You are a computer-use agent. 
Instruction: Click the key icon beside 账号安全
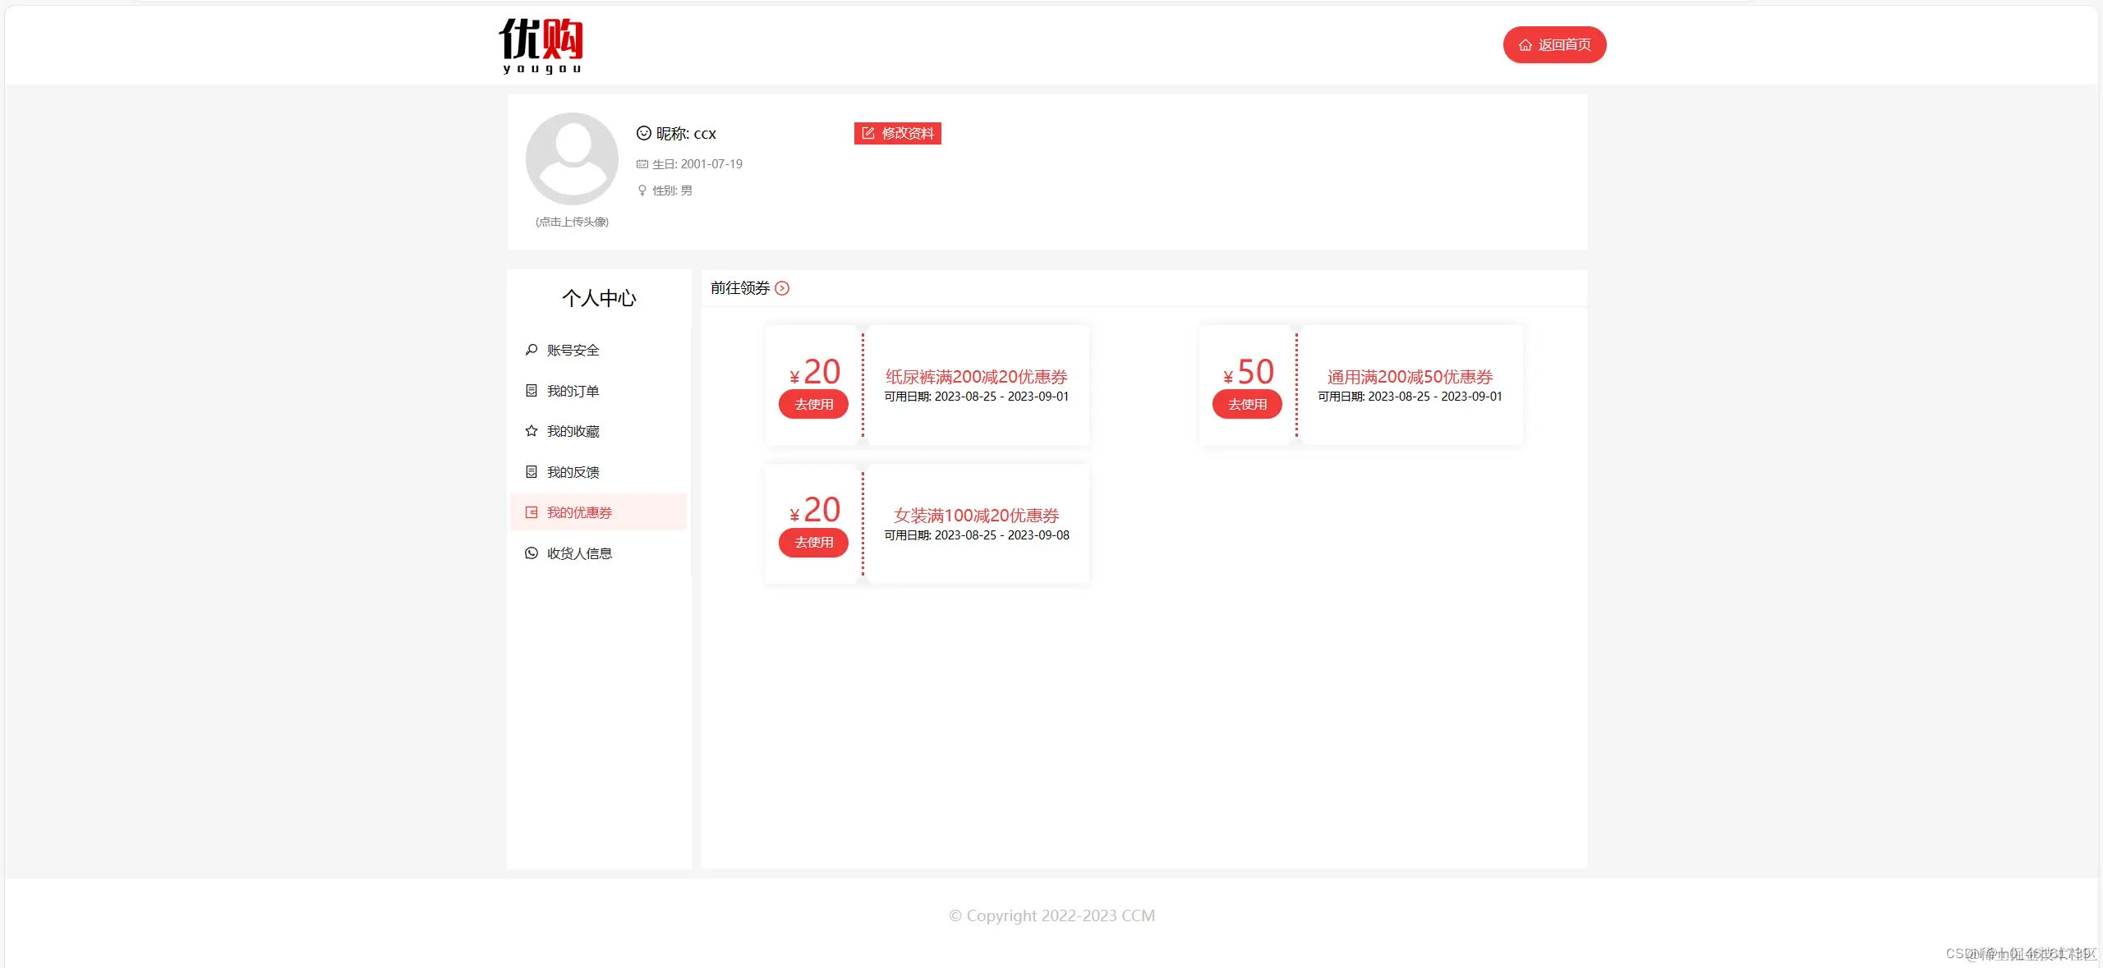[x=532, y=350]
